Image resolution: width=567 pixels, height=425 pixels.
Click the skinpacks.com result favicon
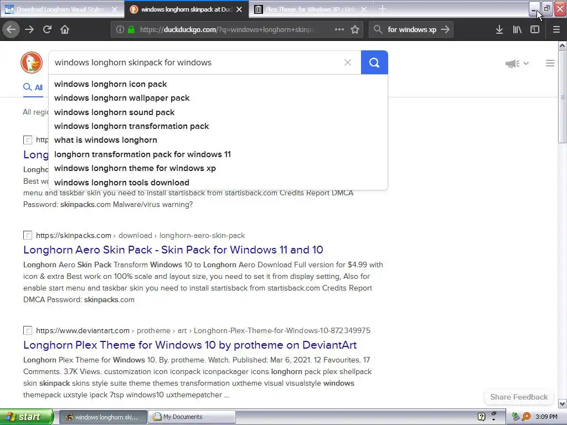pos(28,235)
